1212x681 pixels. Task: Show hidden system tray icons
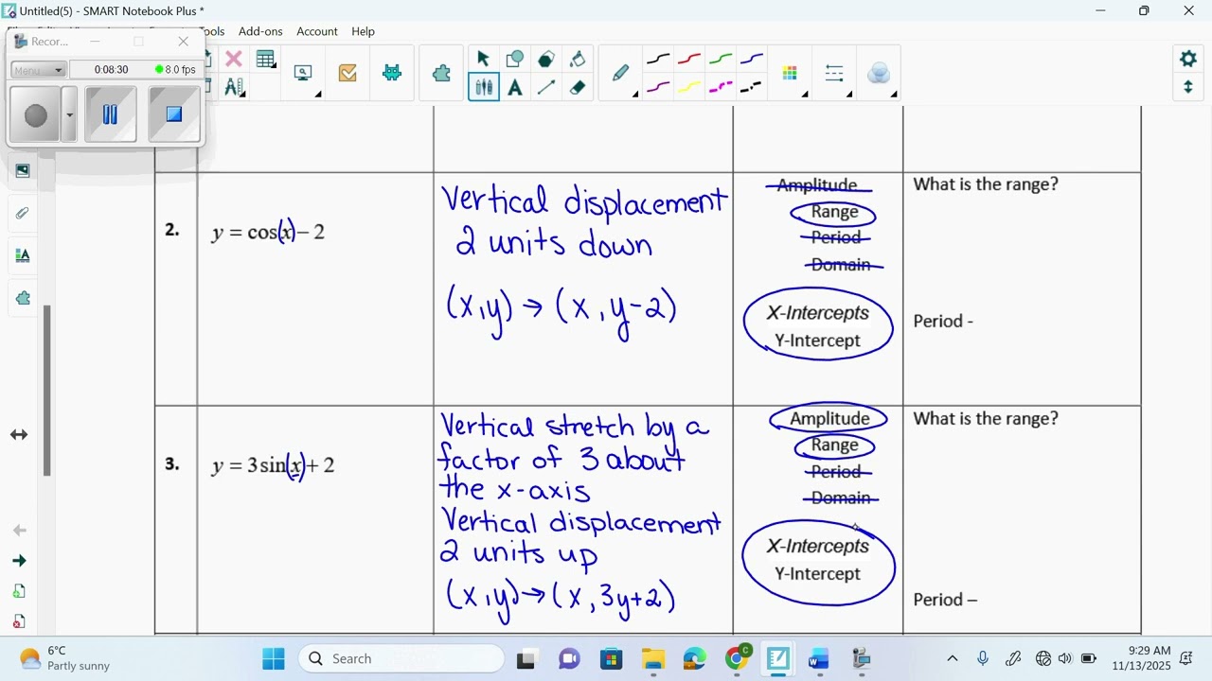coord(953,658)
